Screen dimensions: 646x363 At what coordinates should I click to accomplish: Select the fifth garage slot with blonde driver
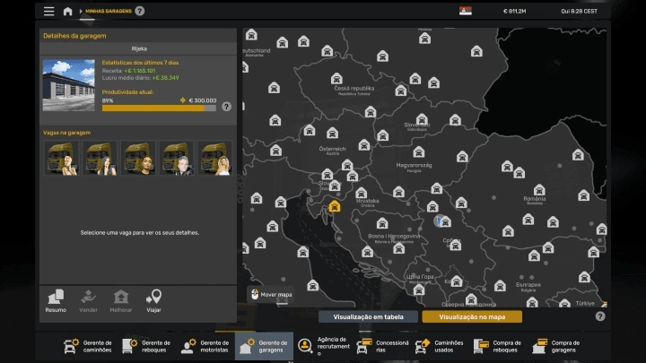pos(214,158)
